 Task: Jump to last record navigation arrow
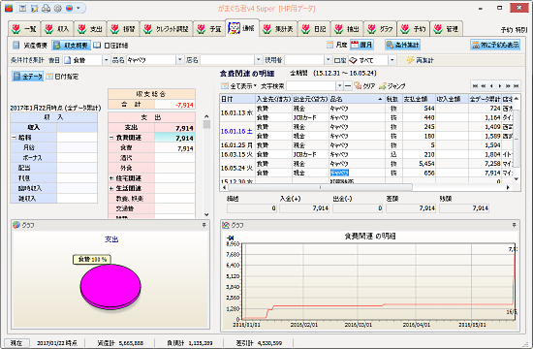516,86
